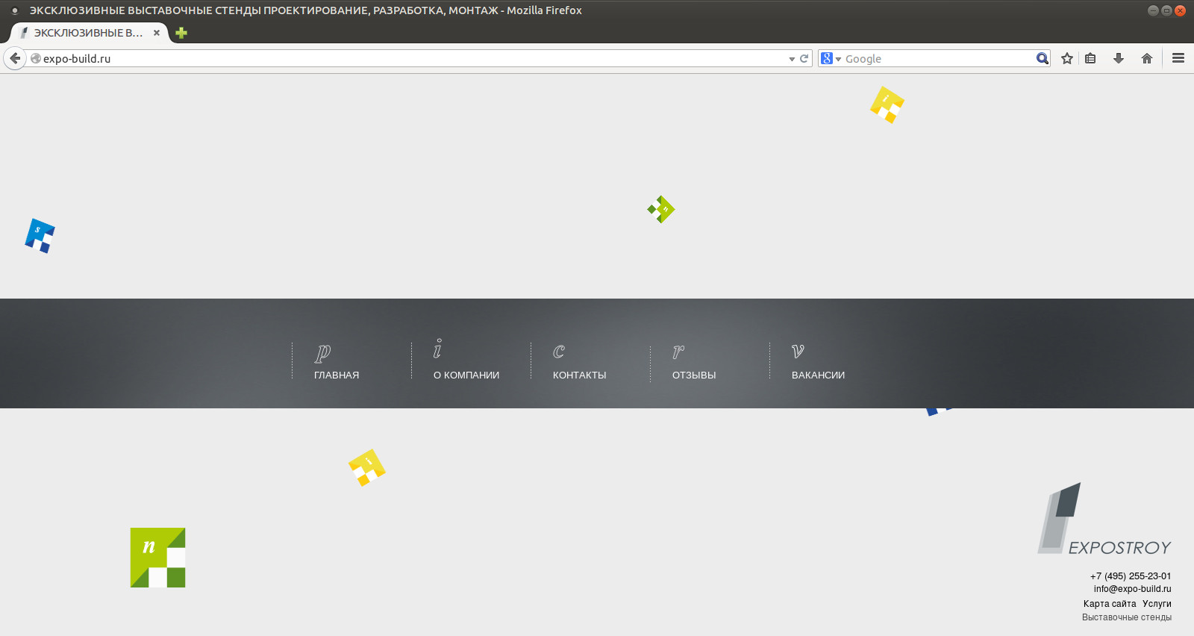This screenshot has width=1194, height=636.
Task: Select the КОНТАКТЫ menu item
Action: 579,375
